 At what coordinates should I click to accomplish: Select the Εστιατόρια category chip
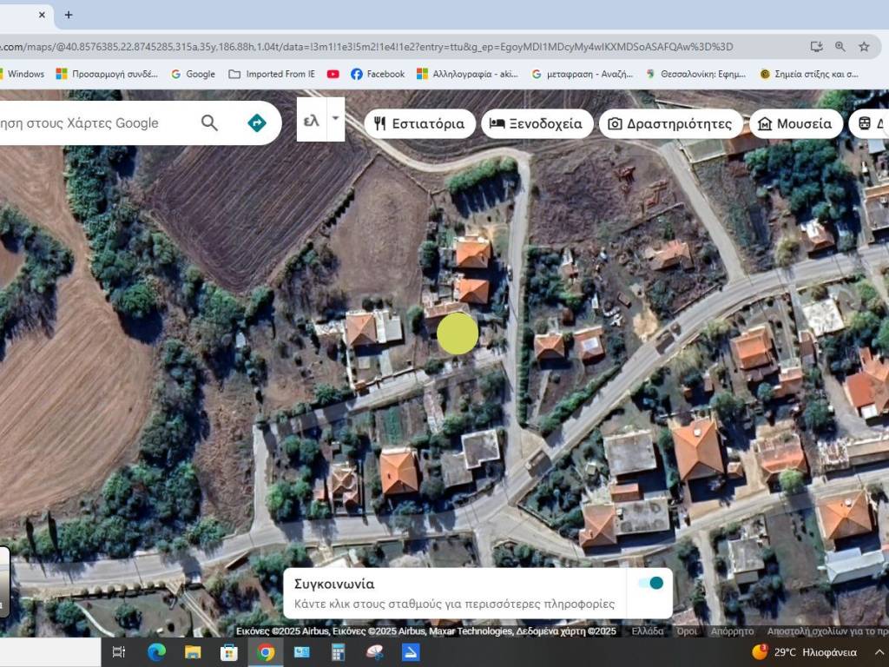[x=419, y=123]
